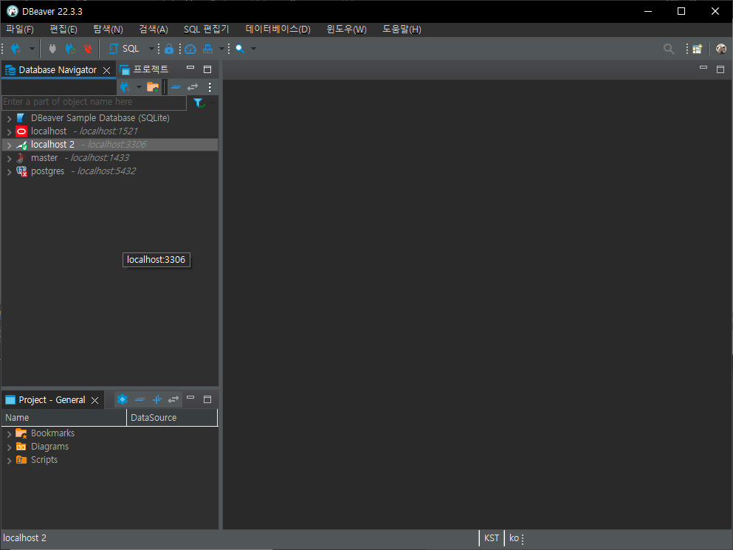This screenshot has width=733, height=550.
Task: Click the KST timezone in status bar
Action: pyautogui.click(x=492, y=538)
